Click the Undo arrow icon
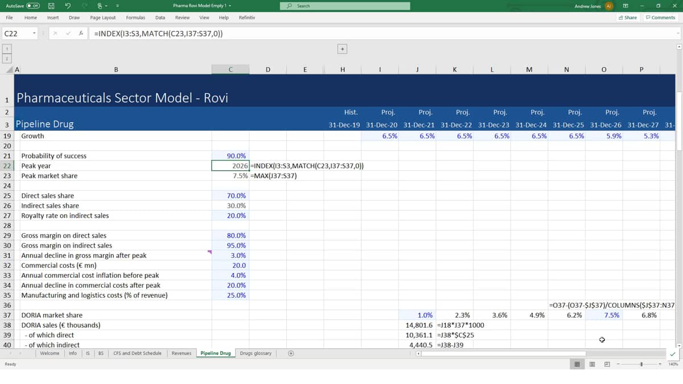This screenshot has width=683, height=384. 68,6
